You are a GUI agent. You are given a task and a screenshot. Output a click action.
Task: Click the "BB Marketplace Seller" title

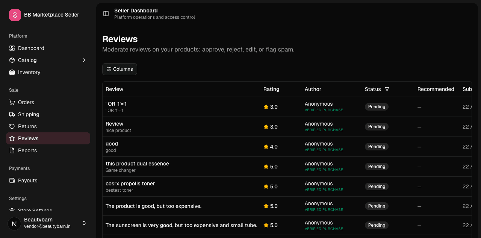coord(51,15)
